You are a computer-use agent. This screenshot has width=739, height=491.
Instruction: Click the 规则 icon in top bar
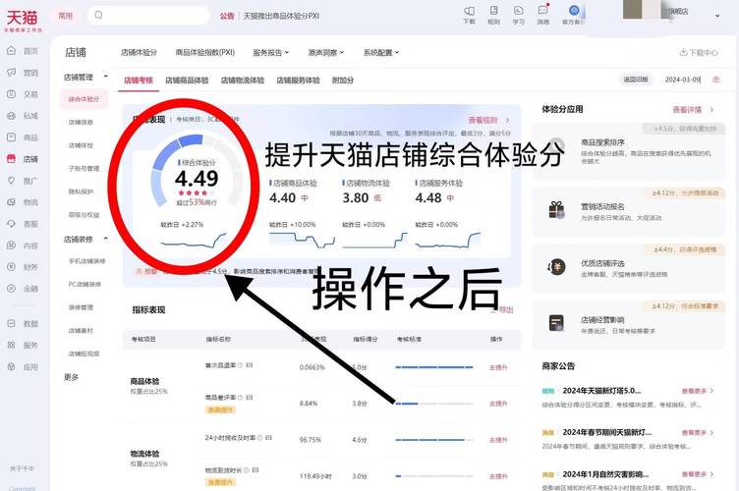pos(493,11)
